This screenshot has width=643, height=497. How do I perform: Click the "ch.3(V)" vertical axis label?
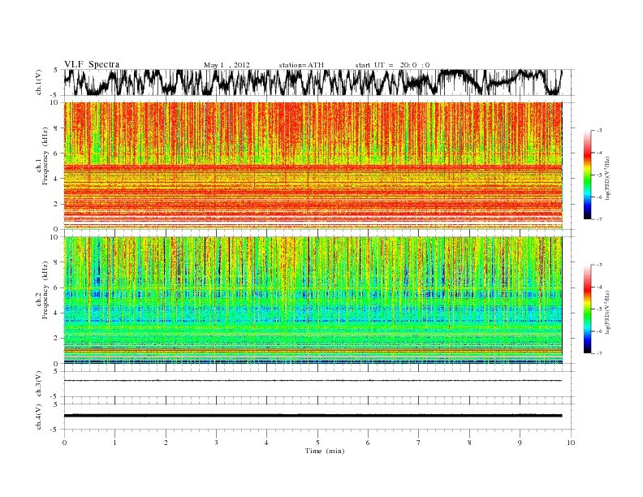[39, 384]
